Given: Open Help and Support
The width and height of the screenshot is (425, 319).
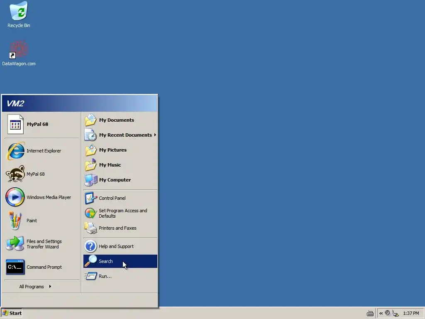Looking at the screenshot, I should click(x=120, y=246).
